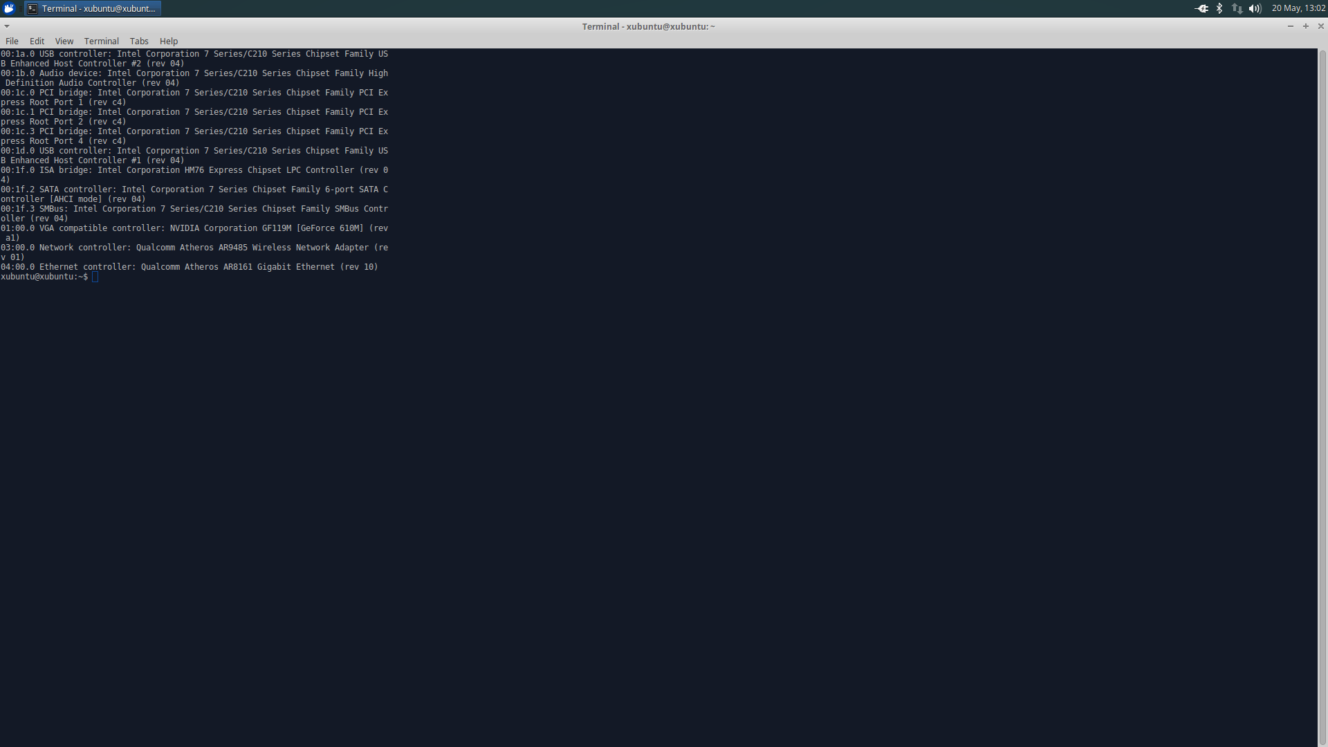The width and height of the screenshot is (1328, 747).
Task: Open the Bluetooth tray icon
Action: tap(1219, 8)
